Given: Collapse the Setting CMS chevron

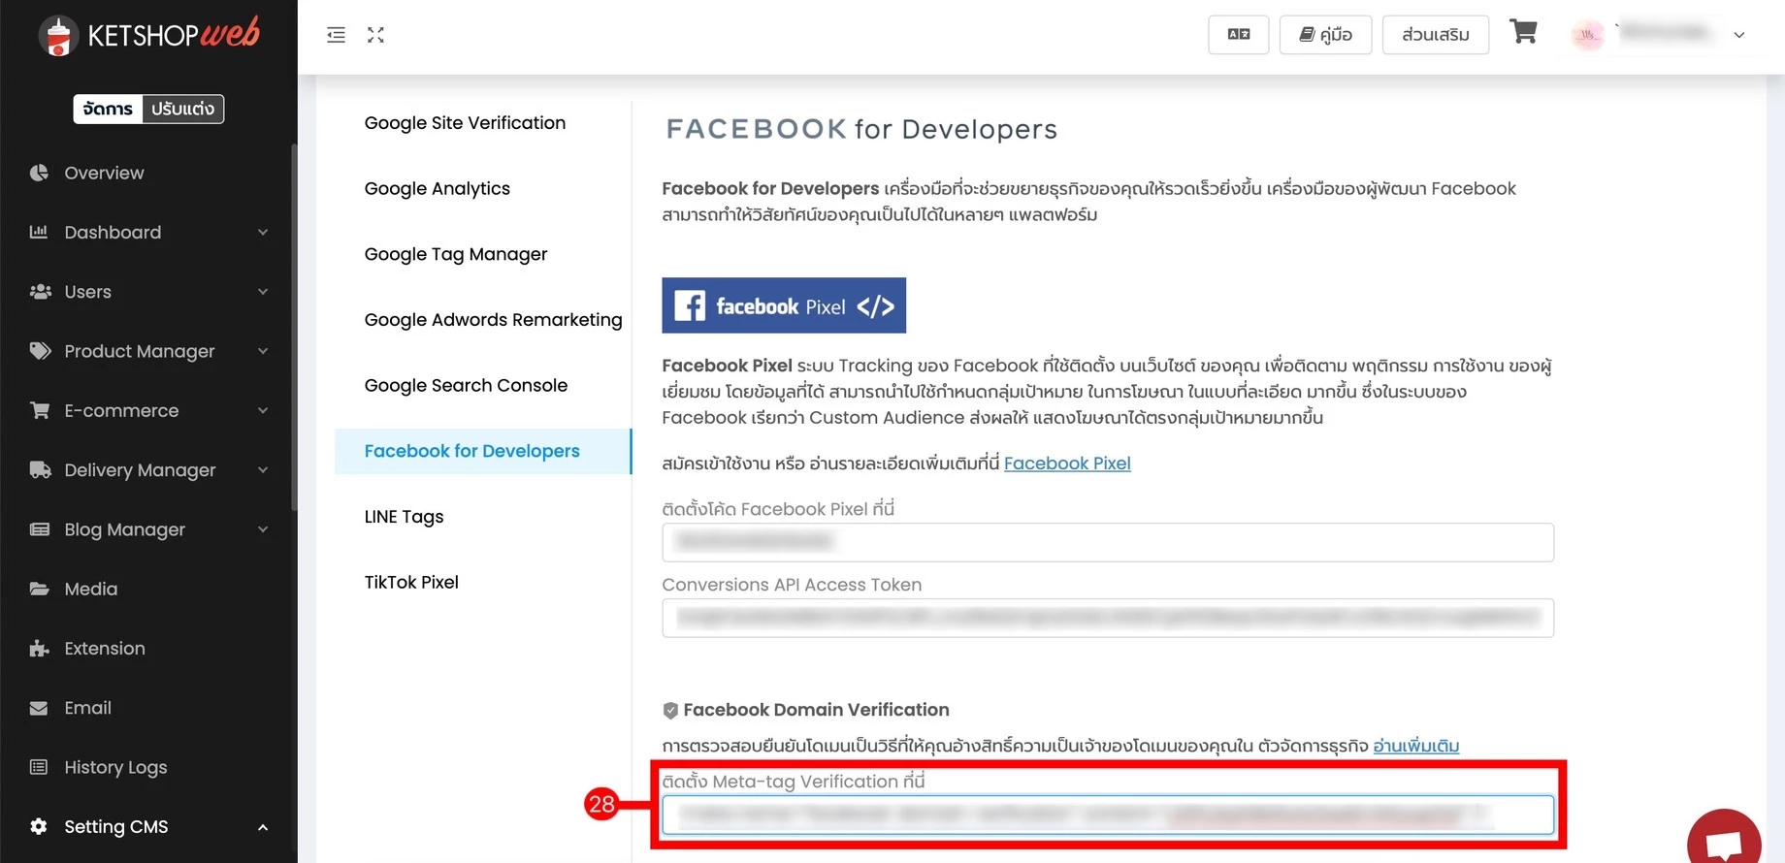Looking at the screenshot, I should click(263, 827).
